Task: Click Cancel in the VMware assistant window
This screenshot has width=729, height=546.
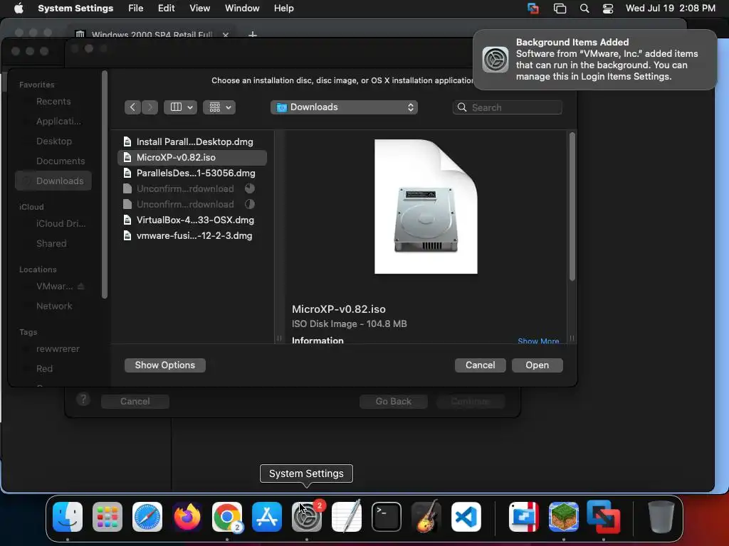Action: [135, 401]
